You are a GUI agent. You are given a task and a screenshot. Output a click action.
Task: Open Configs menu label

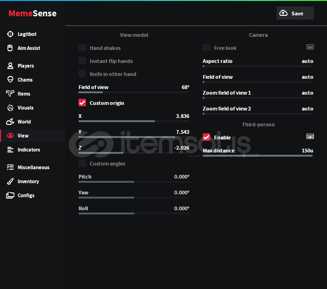click(26, 195)
